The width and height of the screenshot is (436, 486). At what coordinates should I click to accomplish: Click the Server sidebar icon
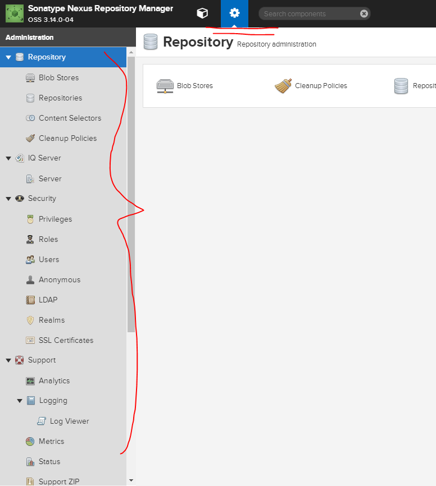30,178
